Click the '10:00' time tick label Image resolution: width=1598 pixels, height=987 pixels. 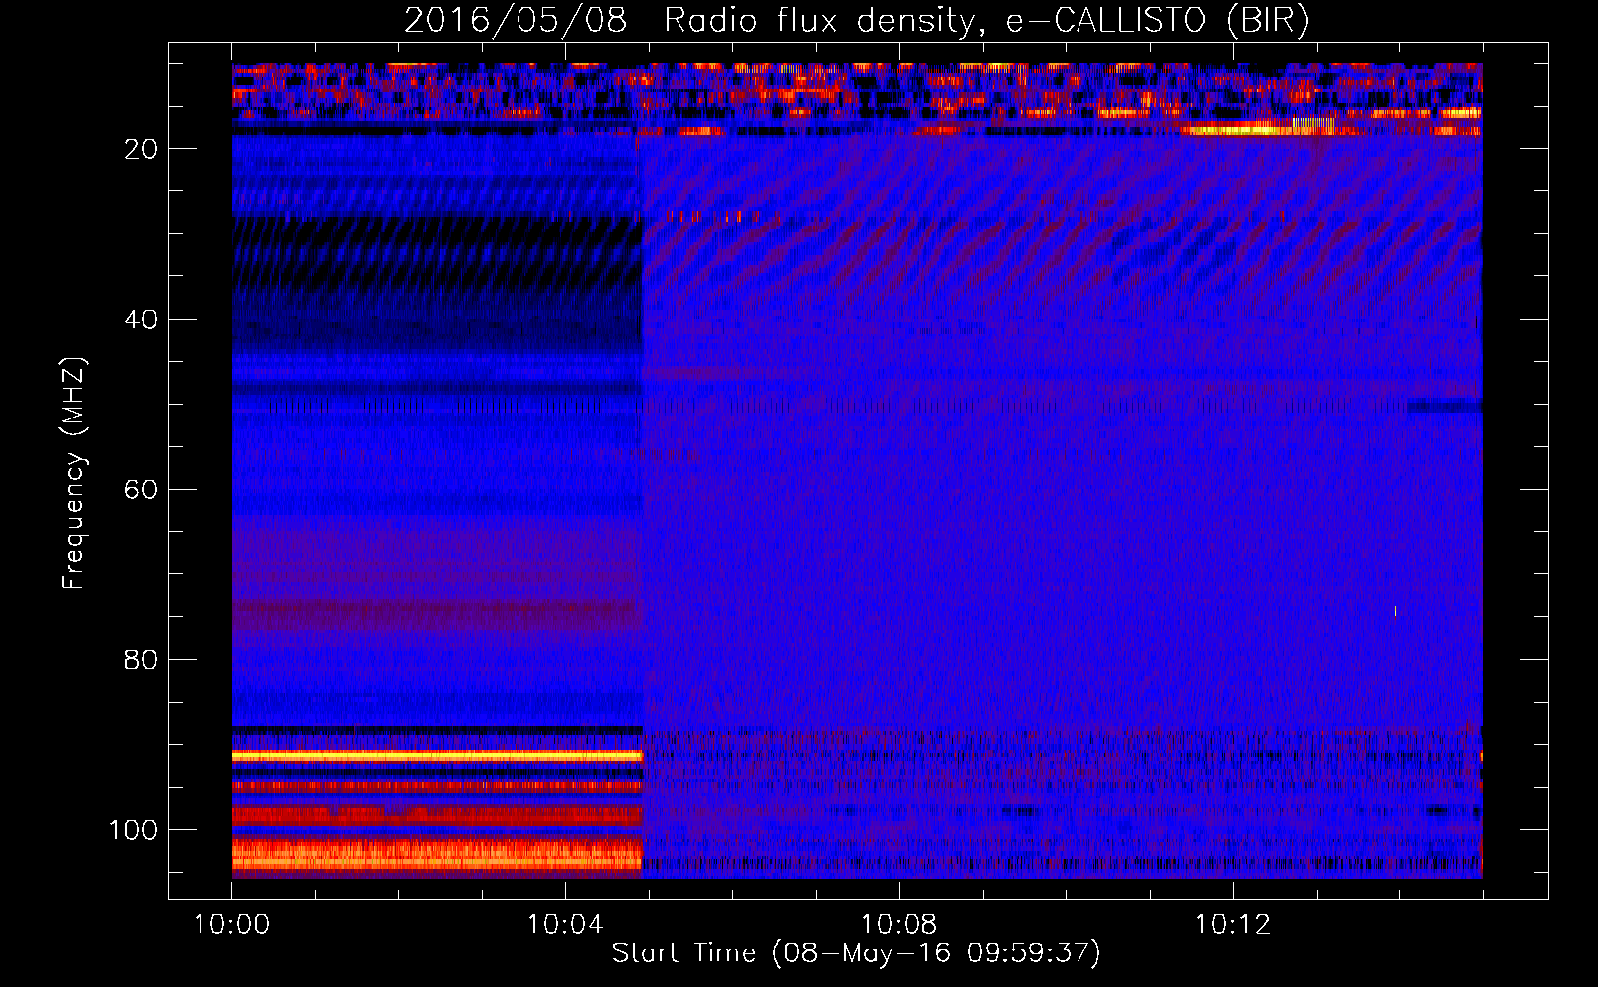pyautogui.click(x=231, y=925)
